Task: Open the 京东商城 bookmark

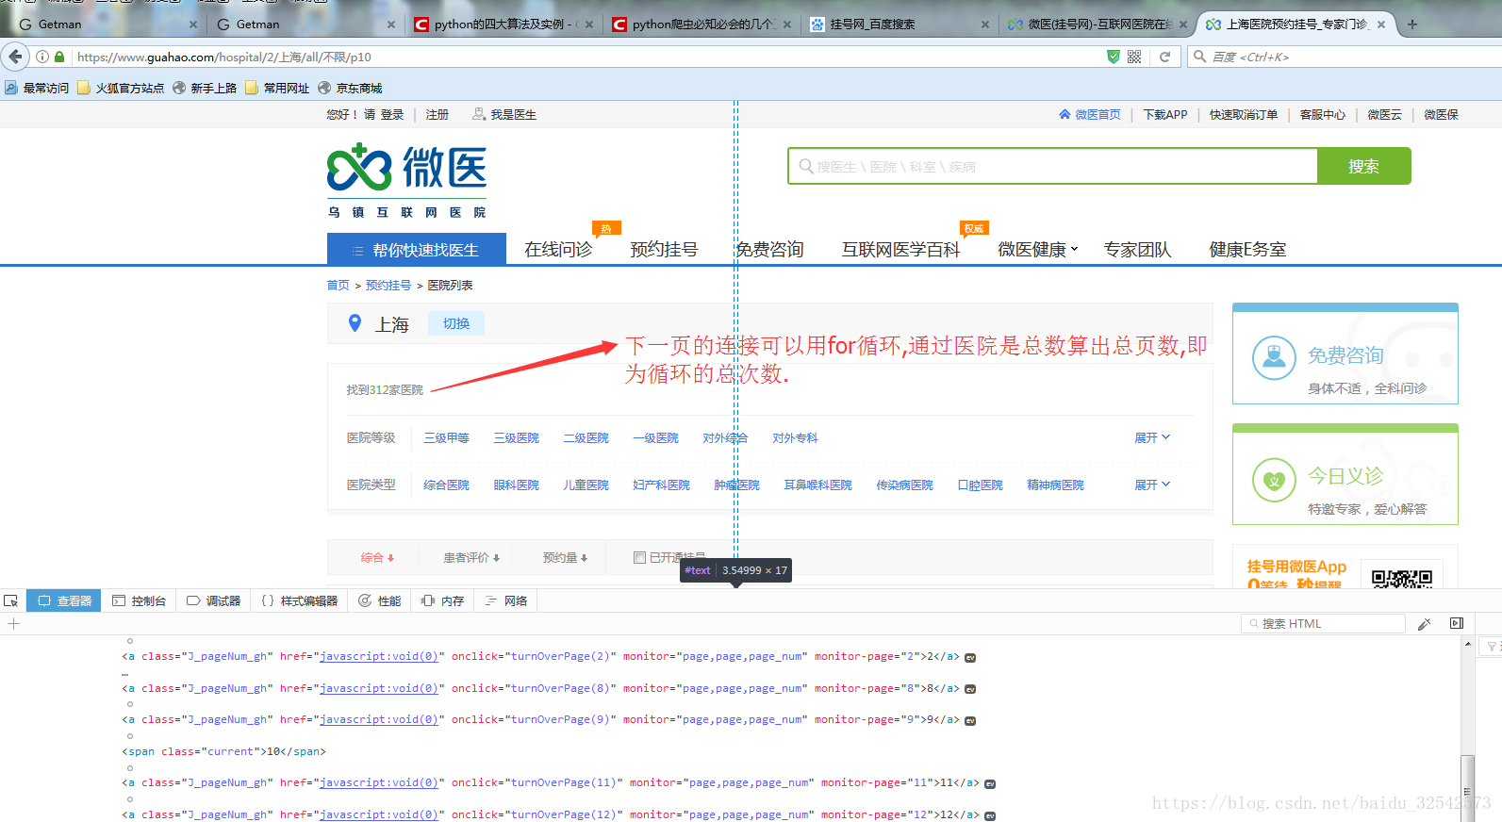Action: click(350, 88)
